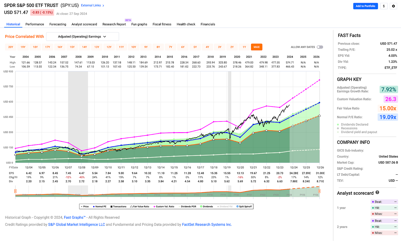The width and height of the screenshot is (401, 241).
Task: Toggle the Dividend Yld legend item
Action: tap(225, 207)
